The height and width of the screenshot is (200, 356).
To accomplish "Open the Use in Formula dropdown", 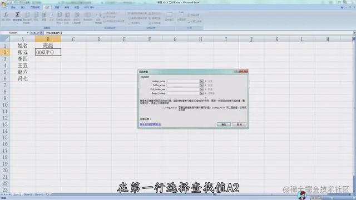I will (110, 17).
